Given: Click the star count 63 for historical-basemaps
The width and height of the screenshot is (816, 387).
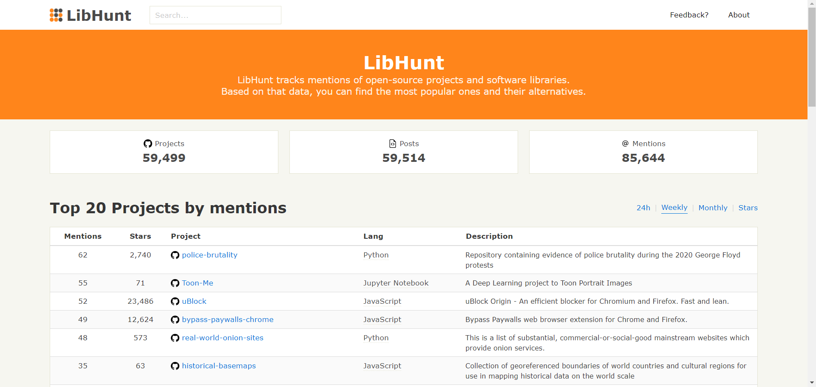Looking at the screenshot, I should [140, 366].
